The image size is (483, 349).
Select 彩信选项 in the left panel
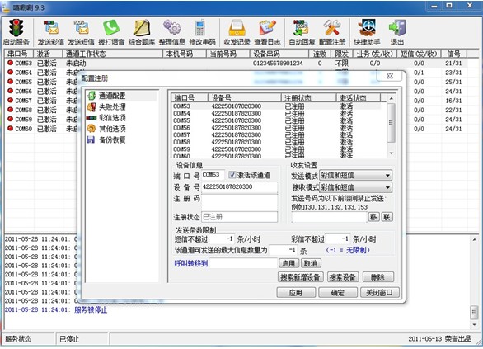(x=112, y=118)
